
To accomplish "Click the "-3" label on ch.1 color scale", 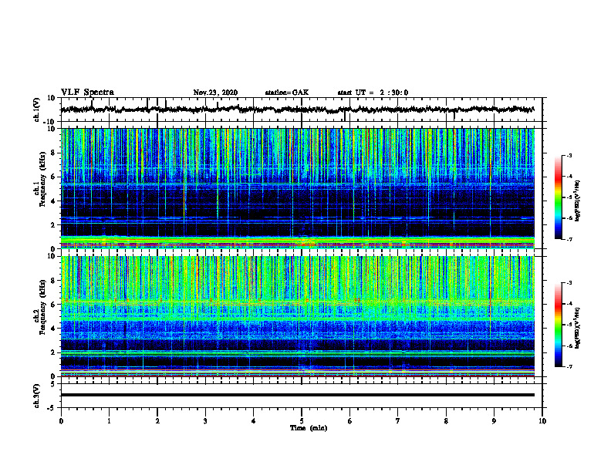I will click(569, 155).
